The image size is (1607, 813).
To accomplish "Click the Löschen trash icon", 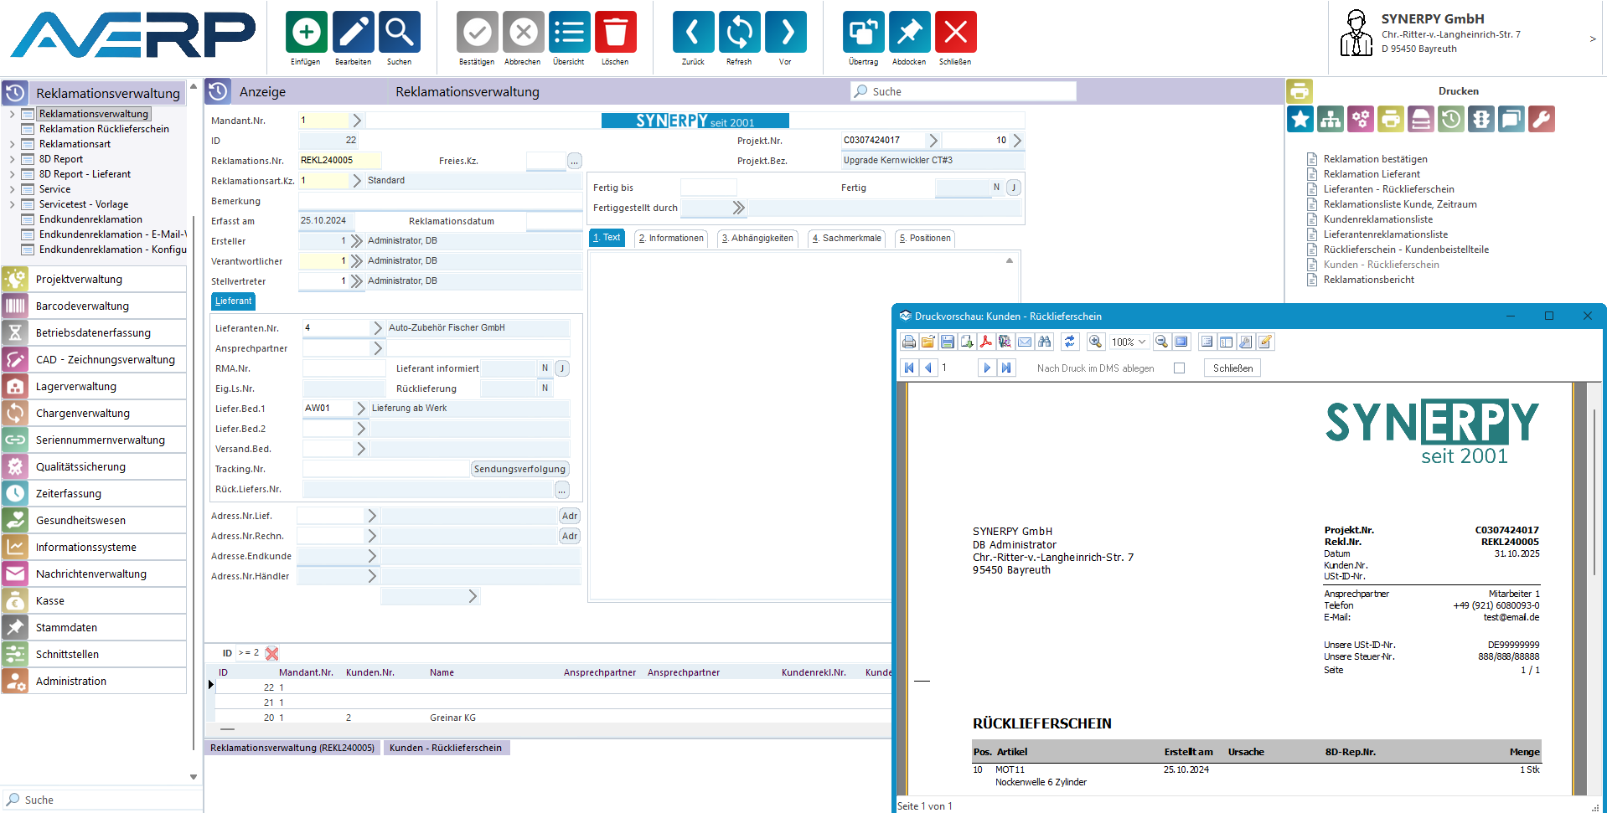I will point(615,33).
